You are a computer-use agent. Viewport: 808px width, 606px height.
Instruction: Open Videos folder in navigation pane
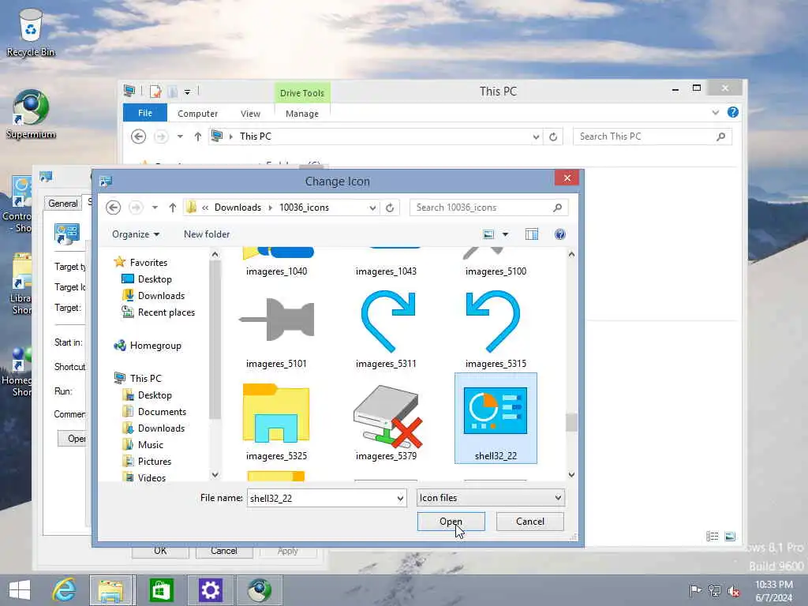pos(151,477)
